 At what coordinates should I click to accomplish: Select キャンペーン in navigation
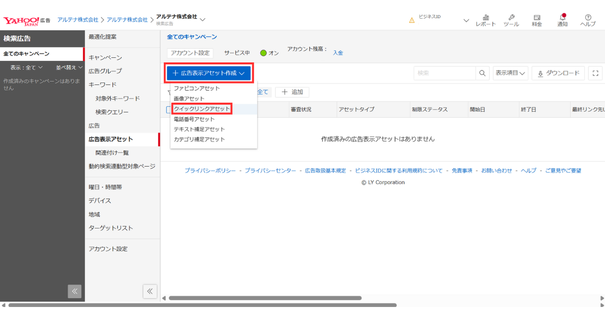pos(105,57)
